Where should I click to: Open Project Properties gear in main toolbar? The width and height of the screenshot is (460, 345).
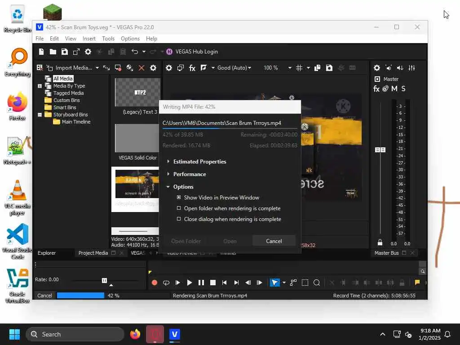pos(88,52)
